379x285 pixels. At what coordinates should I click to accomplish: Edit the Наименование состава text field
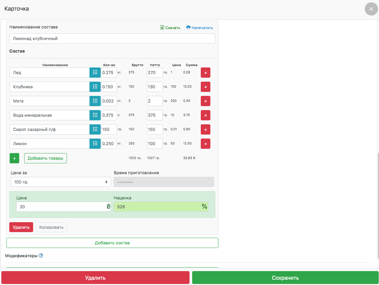112,39
